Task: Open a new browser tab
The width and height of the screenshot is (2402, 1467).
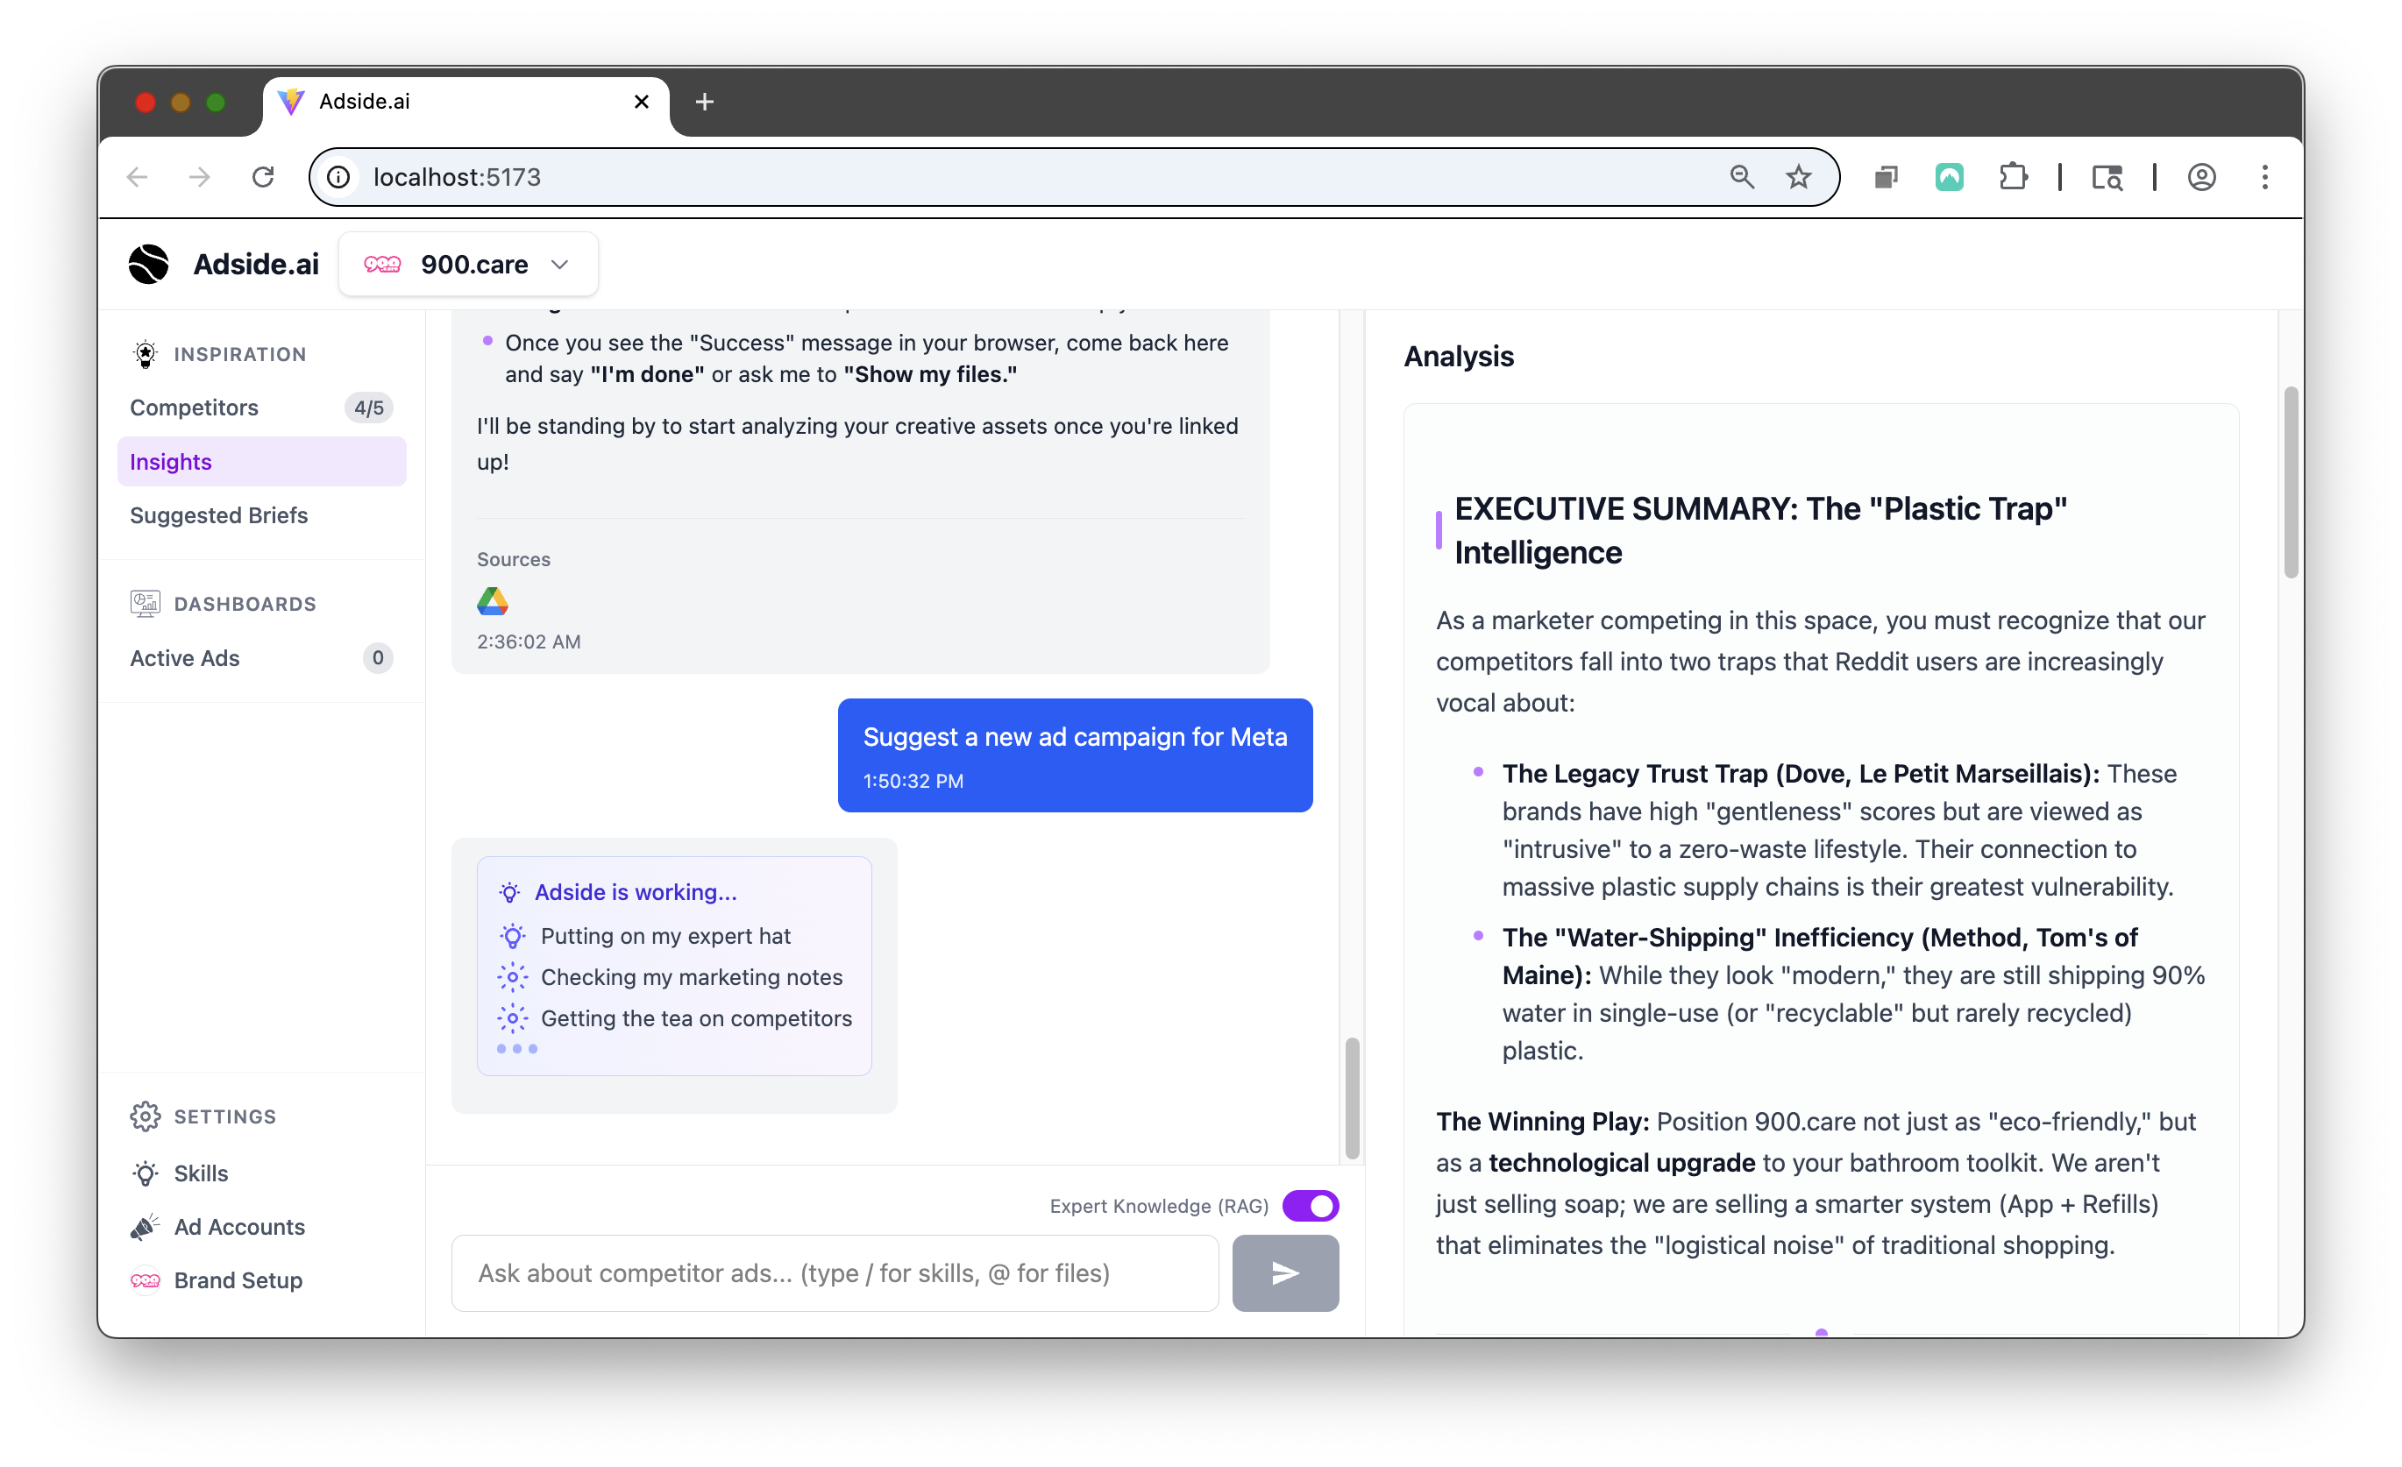Action: point(705,103)
